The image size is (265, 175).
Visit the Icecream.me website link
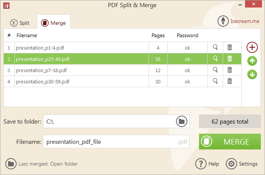tap(245, 21)
